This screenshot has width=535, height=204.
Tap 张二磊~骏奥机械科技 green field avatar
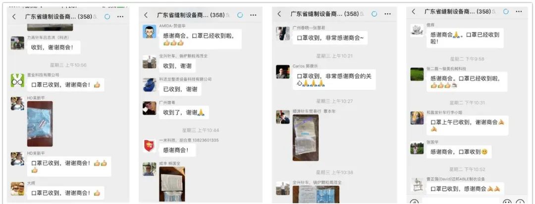(x=417, y=74)
